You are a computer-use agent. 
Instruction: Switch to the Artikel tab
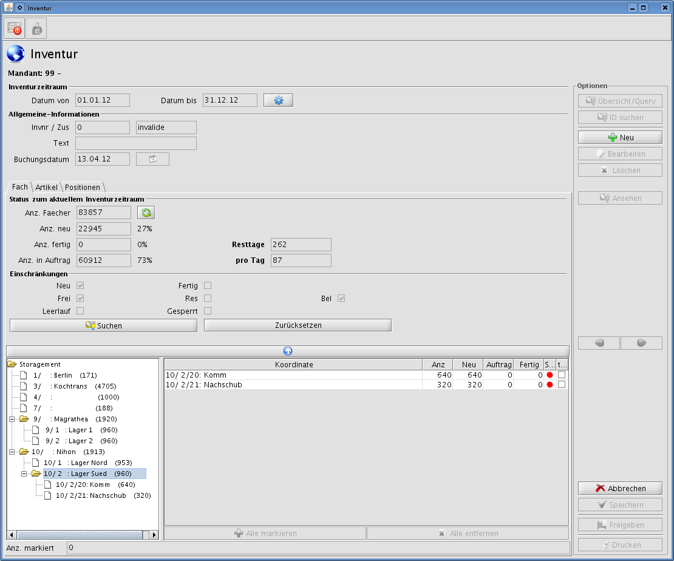pos(46,187)
